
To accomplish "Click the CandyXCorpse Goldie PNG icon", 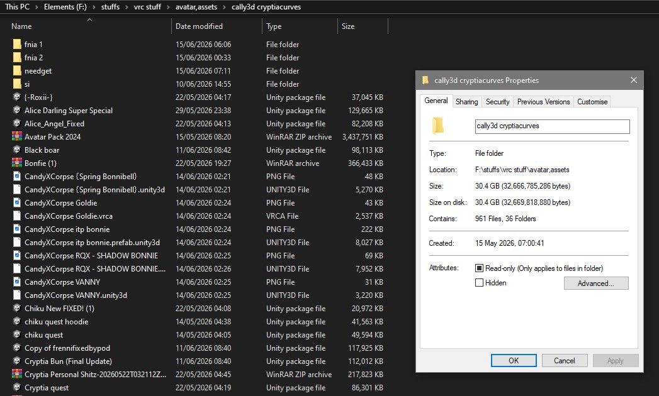I will [17, 203].
